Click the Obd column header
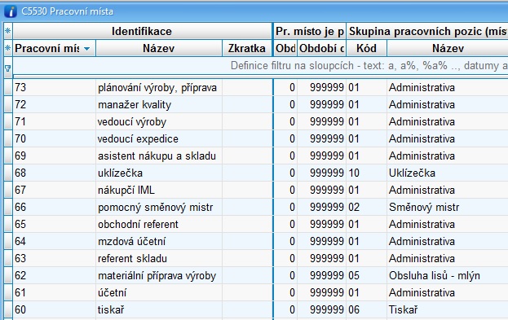508x320 pixels. (x=285, y=48)
